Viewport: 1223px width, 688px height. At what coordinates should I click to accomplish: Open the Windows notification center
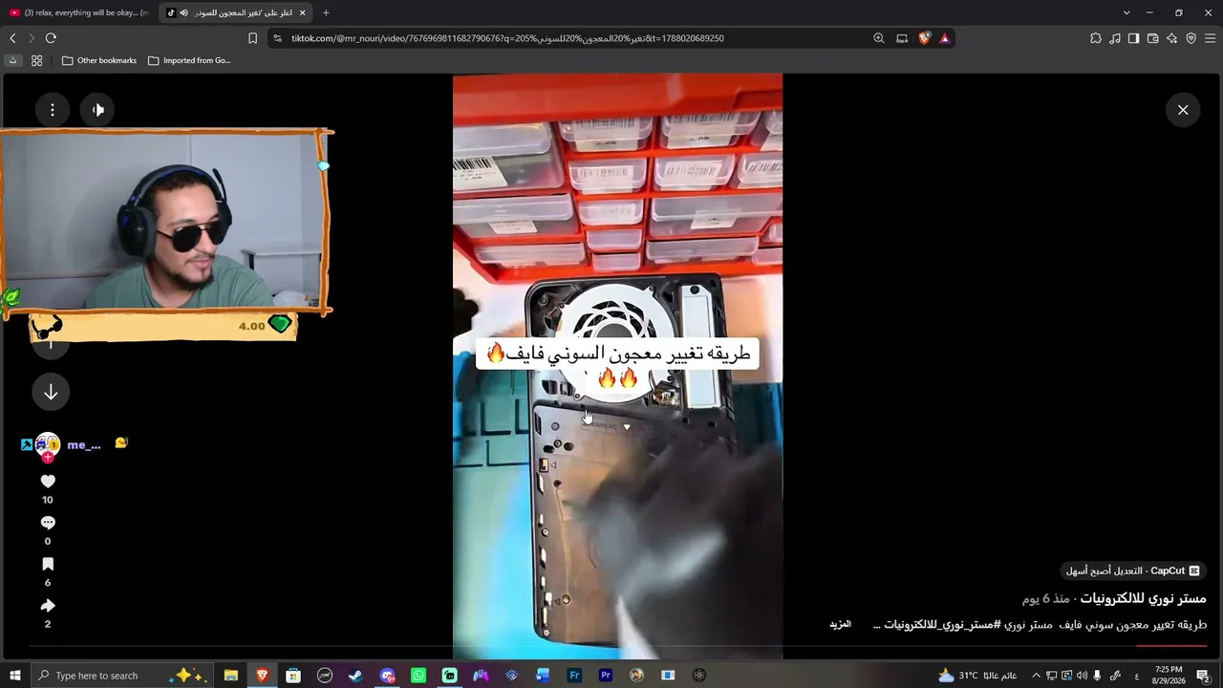1203,676
